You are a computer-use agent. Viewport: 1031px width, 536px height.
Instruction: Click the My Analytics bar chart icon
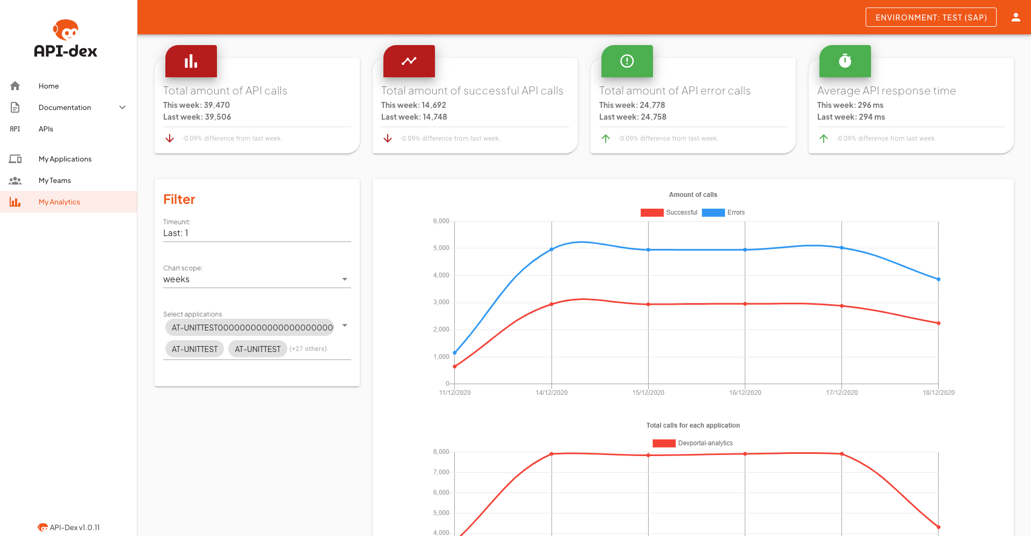(x=15, y=202)
